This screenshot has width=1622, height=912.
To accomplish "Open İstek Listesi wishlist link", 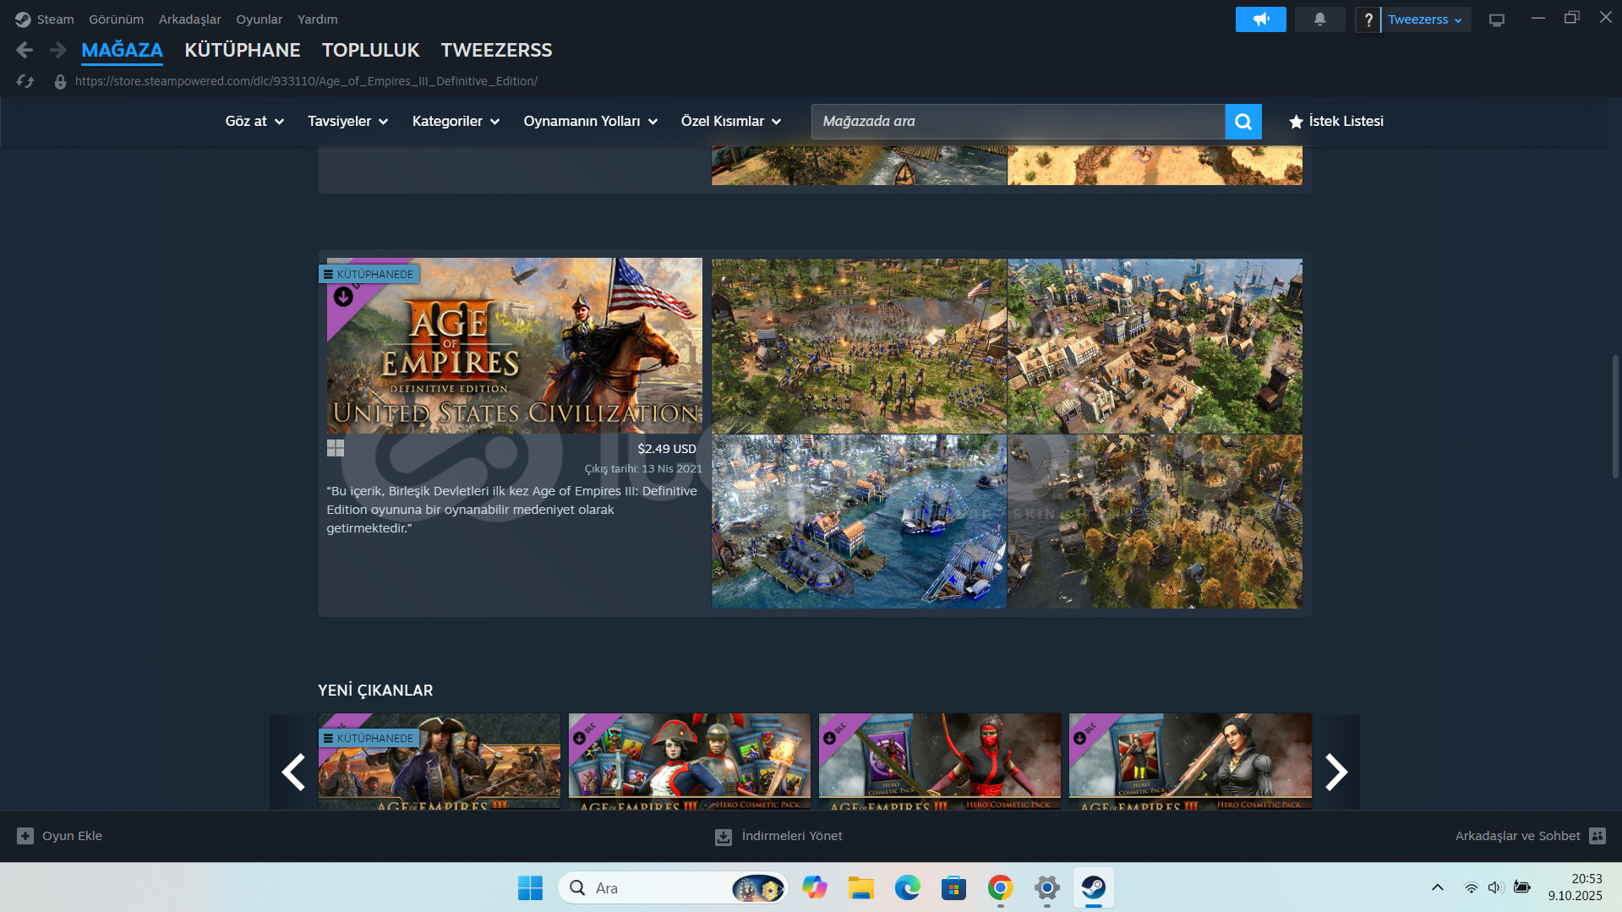I will pyautogui.click(x=1335, y=122).
